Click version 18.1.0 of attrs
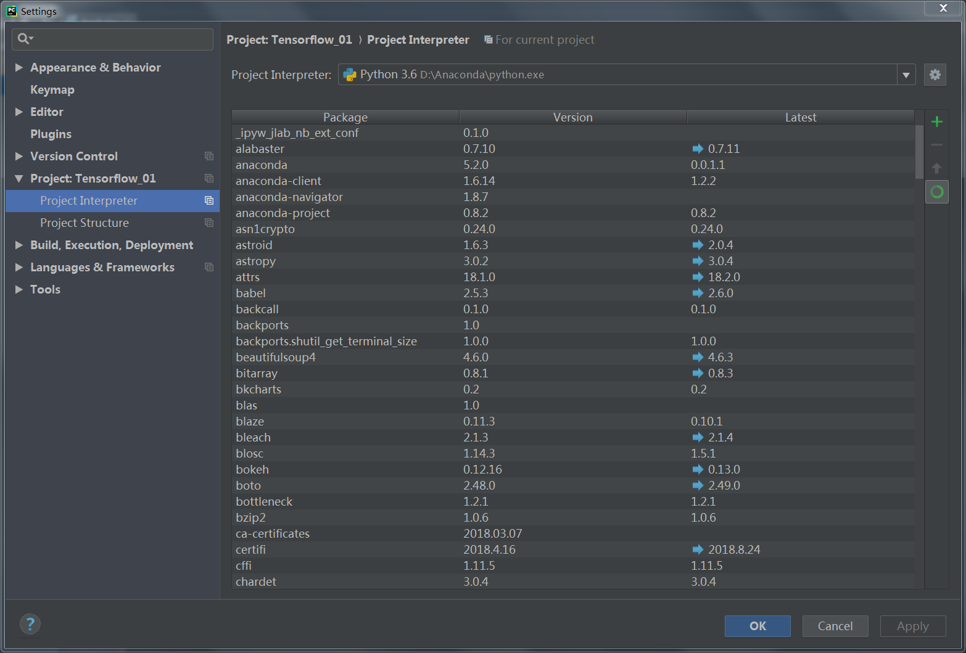The width and height of the screenshot is (966, 653). tap(479, 277)
